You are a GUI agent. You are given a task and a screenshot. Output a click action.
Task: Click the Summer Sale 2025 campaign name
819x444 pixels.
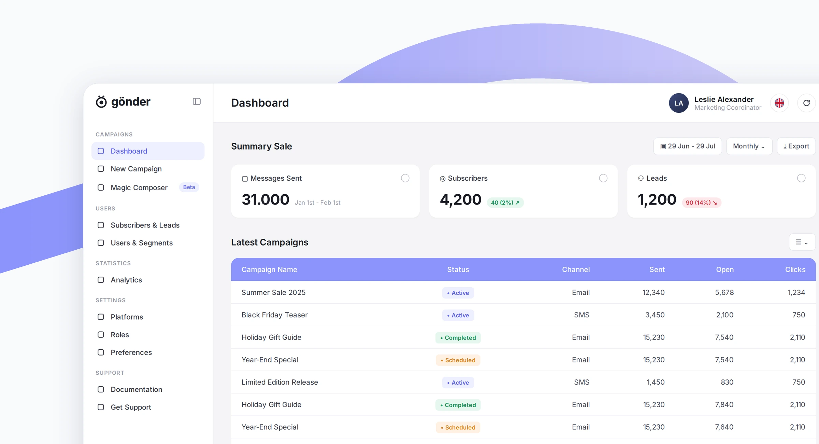tap(273, 292)
